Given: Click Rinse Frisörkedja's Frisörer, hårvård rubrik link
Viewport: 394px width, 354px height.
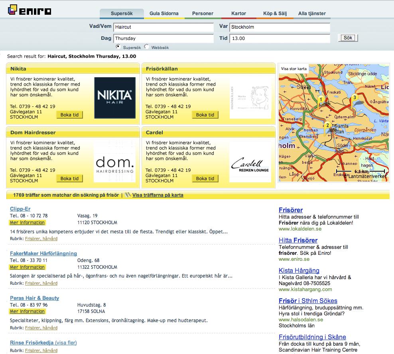Looking at the screenshot, I should 41,350.
